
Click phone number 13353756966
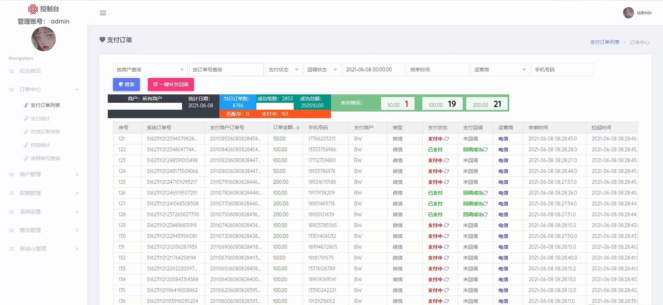[322, 150]
